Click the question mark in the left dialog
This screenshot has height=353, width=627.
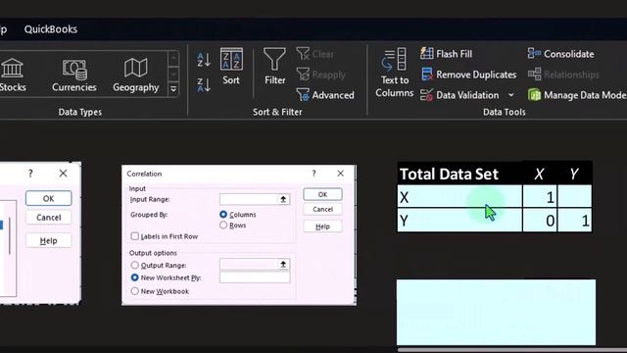tap(30, 174)
